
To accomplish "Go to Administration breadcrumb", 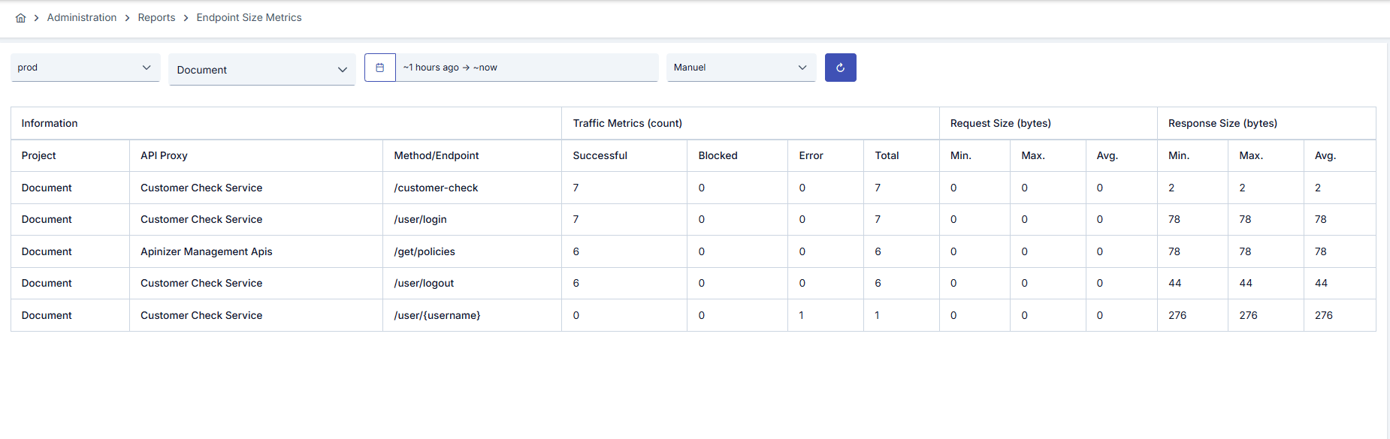I will click(x=82, y=17).
